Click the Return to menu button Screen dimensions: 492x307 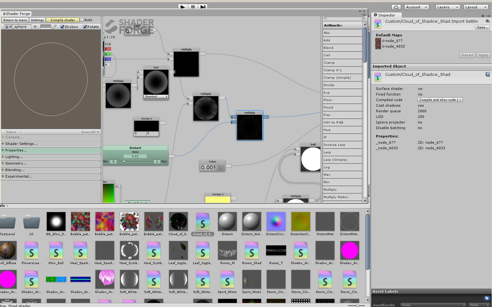click(15, 20)
